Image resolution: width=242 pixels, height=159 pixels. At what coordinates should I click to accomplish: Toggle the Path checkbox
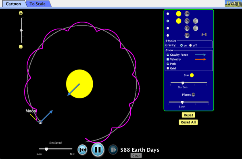tap(168, 64)
